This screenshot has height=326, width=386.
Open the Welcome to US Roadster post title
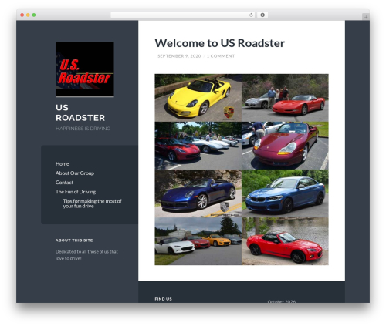[x=219, y=43]
